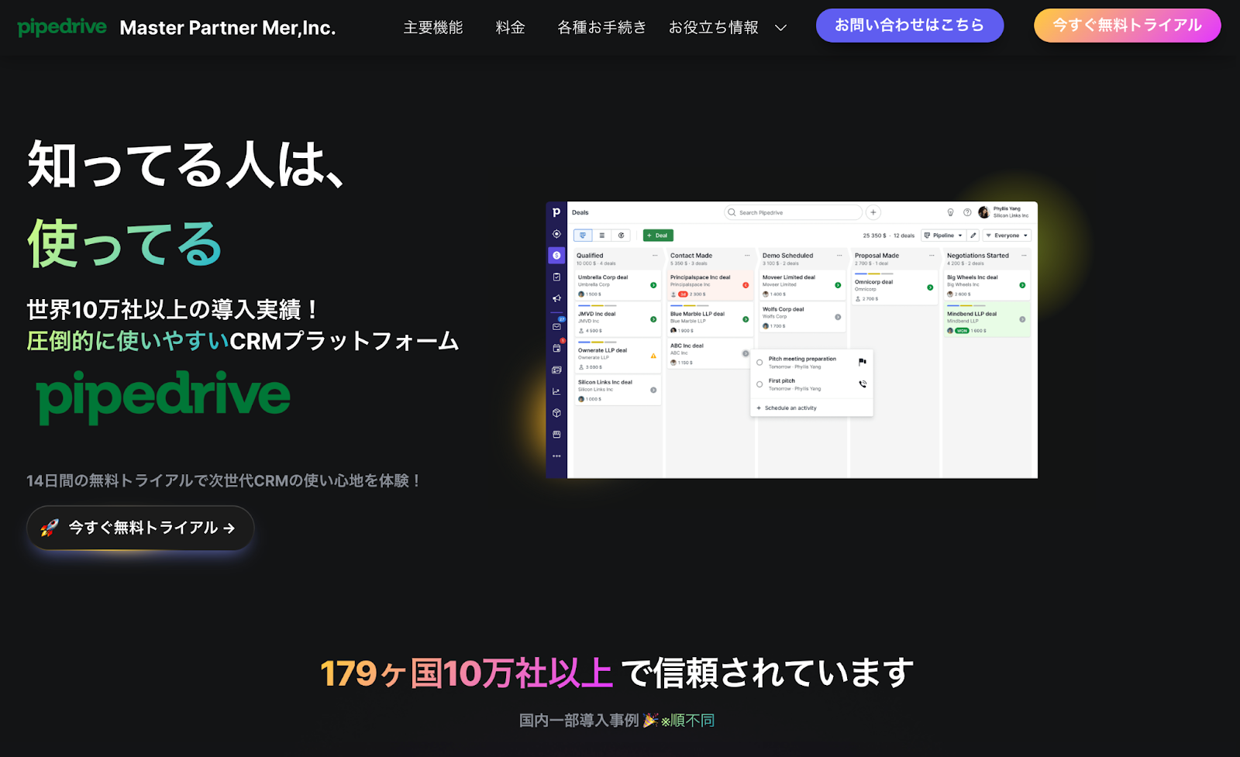Click the orange 今すぐ無料トライアル header button
Image resolution: width=1240 pixels, height=757 pixels.
point(1128,26)
